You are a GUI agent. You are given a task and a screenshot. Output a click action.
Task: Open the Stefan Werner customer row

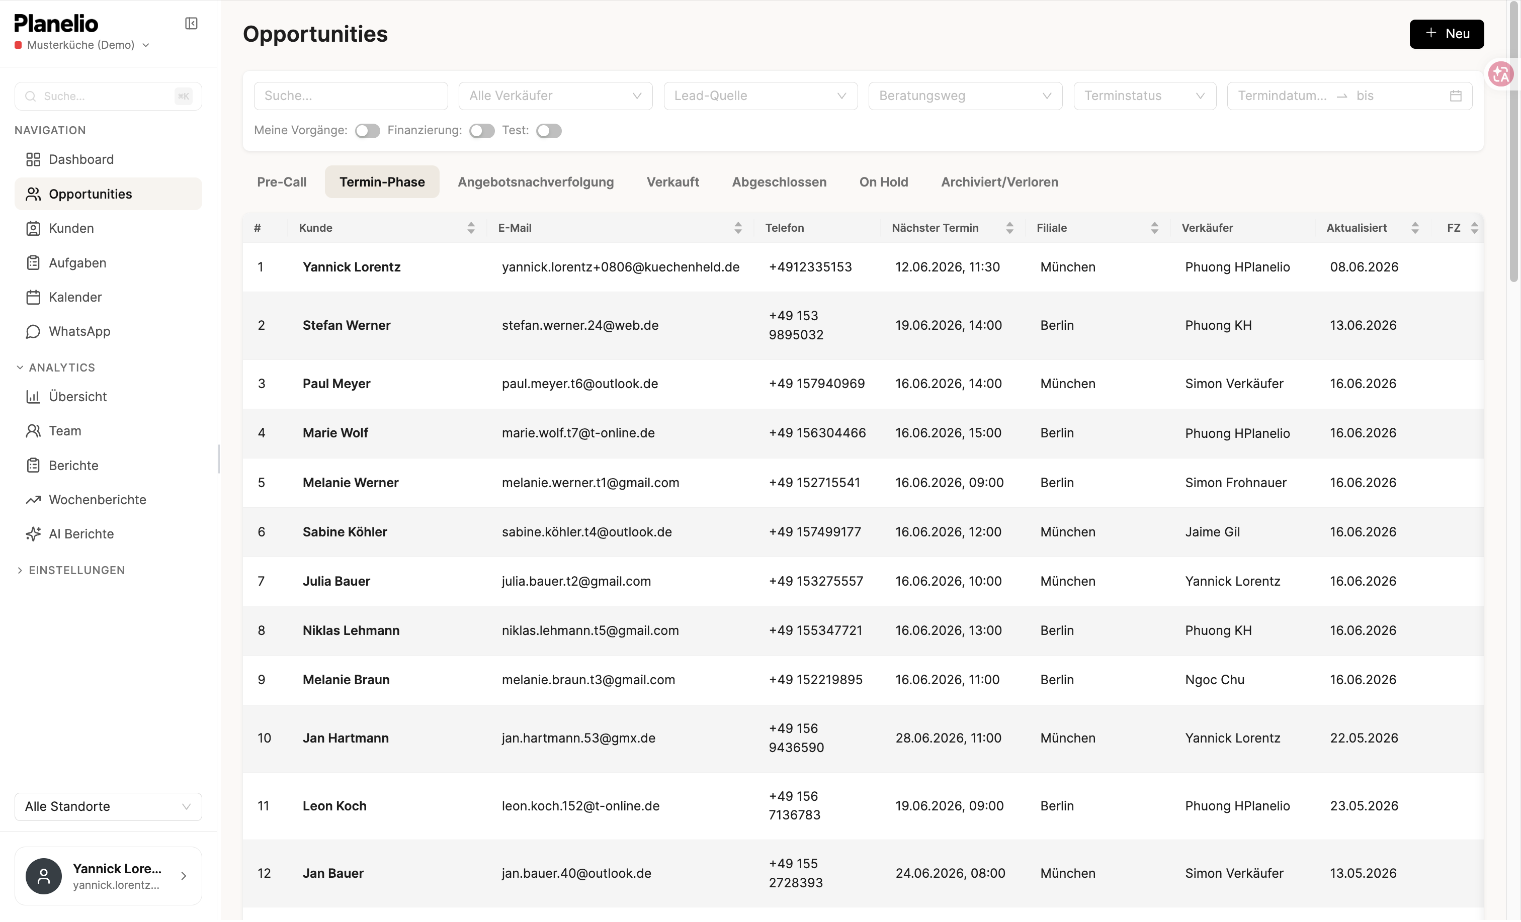click(x=863, y=326)
